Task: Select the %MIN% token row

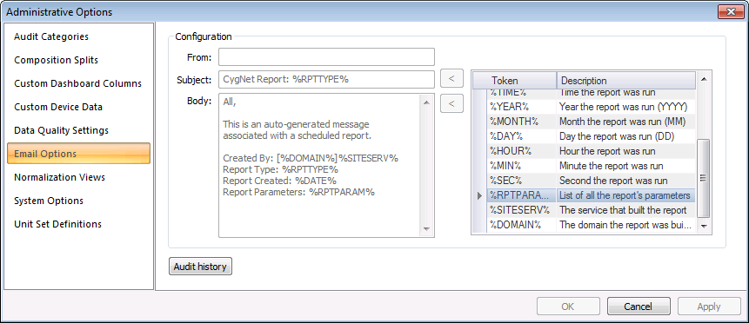Action: pyautogui.click(x=592, y=166)
